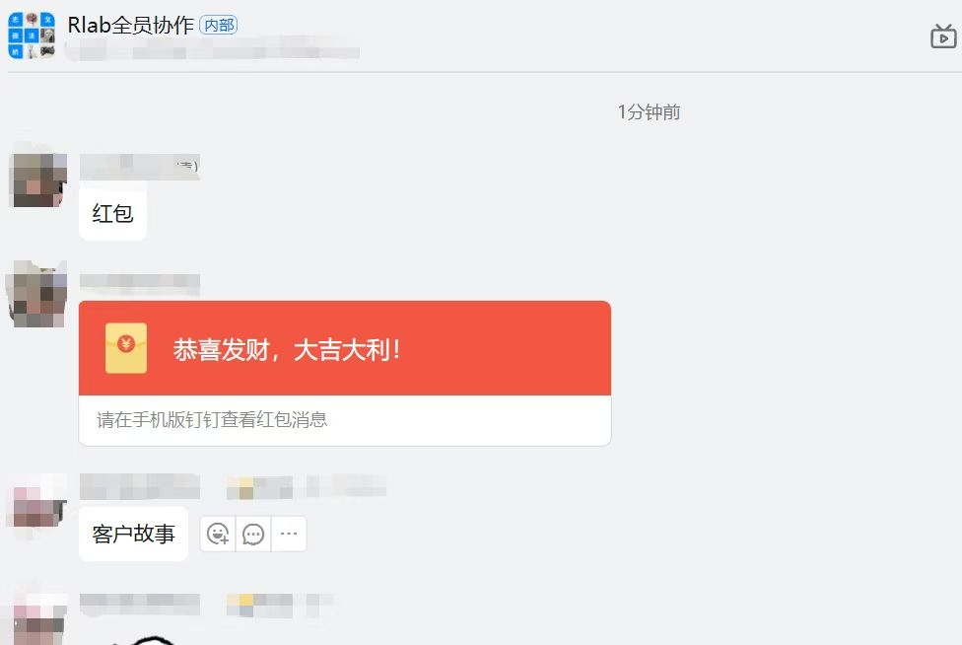Open more options for 客户故事 message
This screenshot has height=645, width=962.
coord(289,534)
